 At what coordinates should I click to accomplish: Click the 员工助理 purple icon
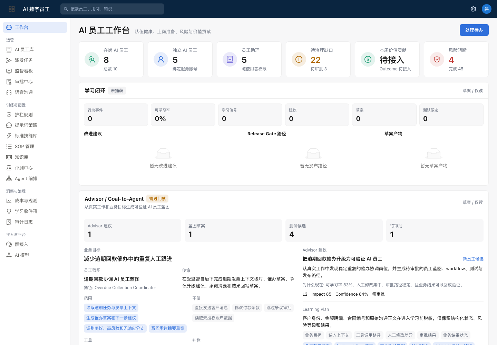(x=230, y=59)
